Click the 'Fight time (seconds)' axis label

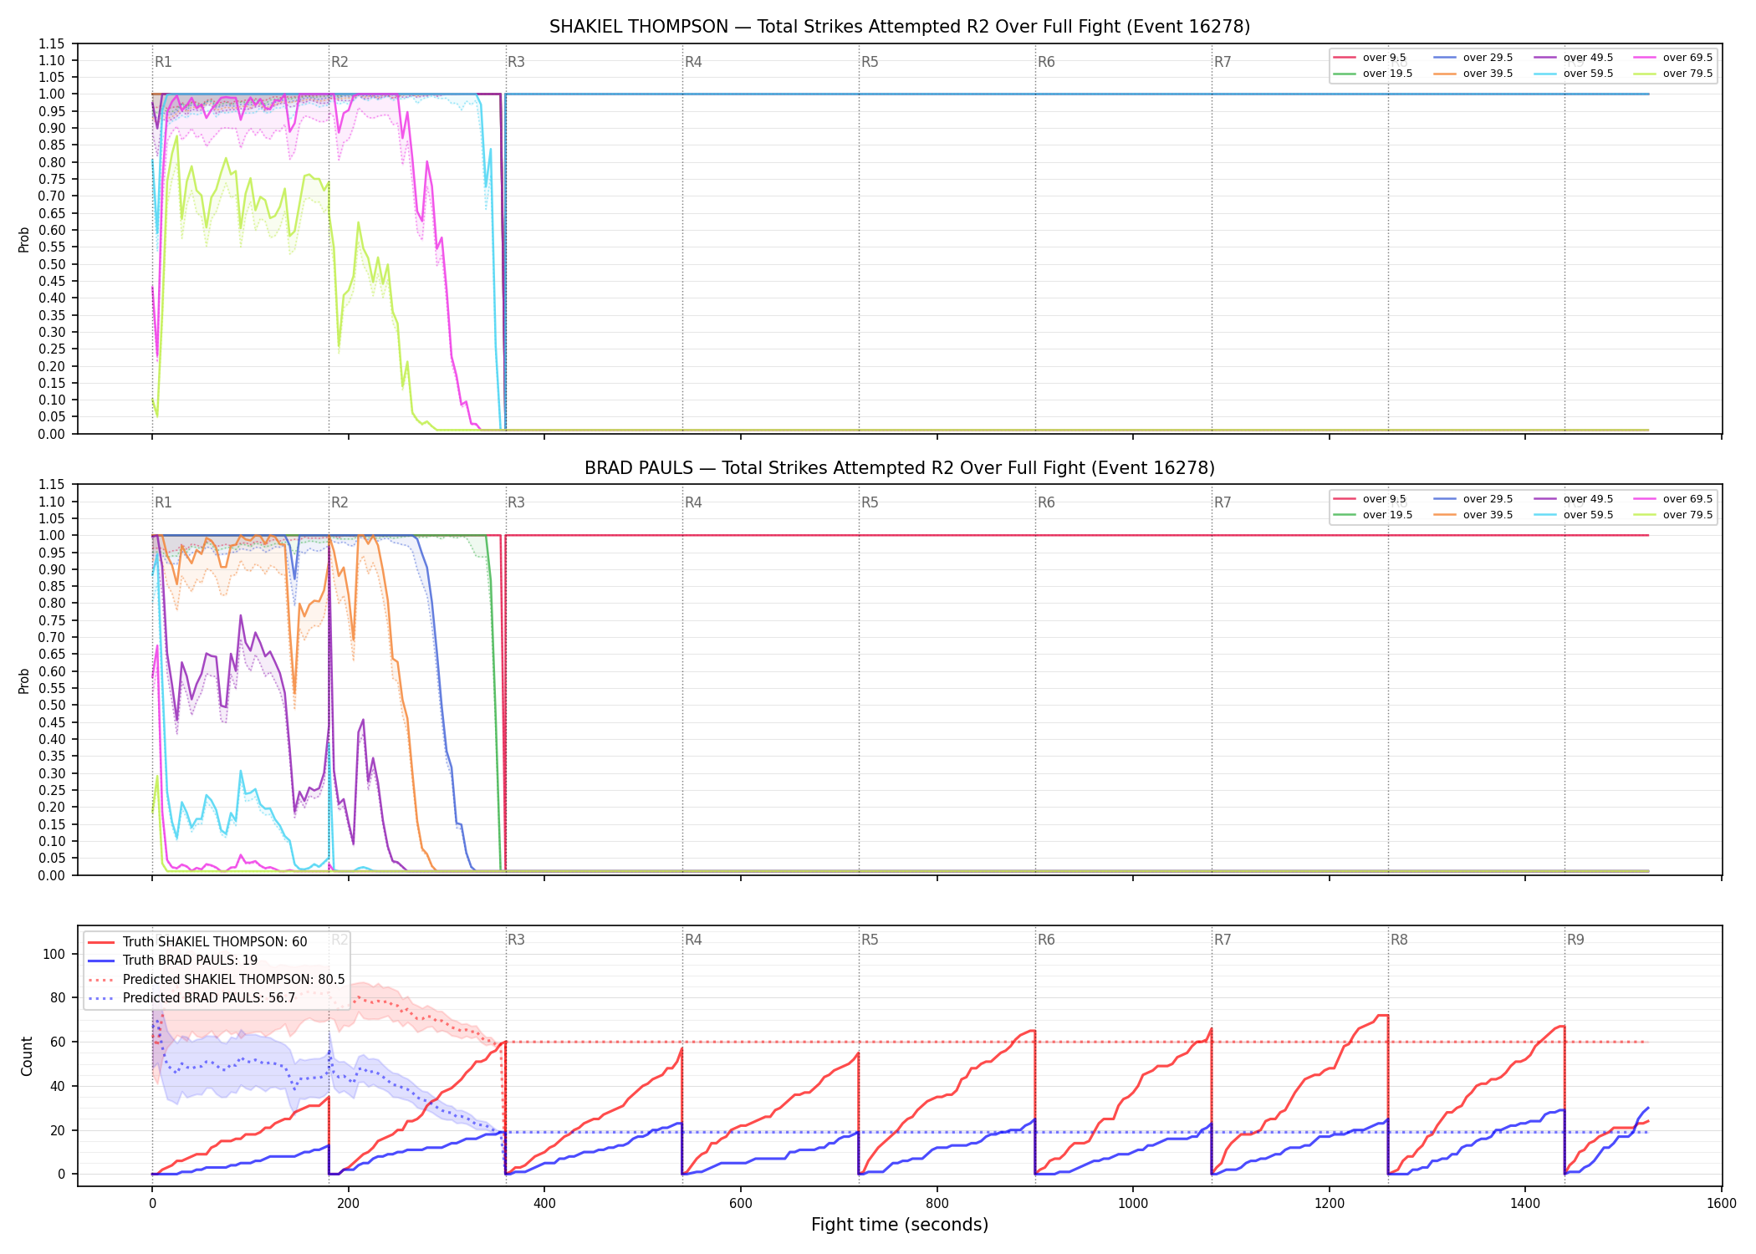[900, 1225]
